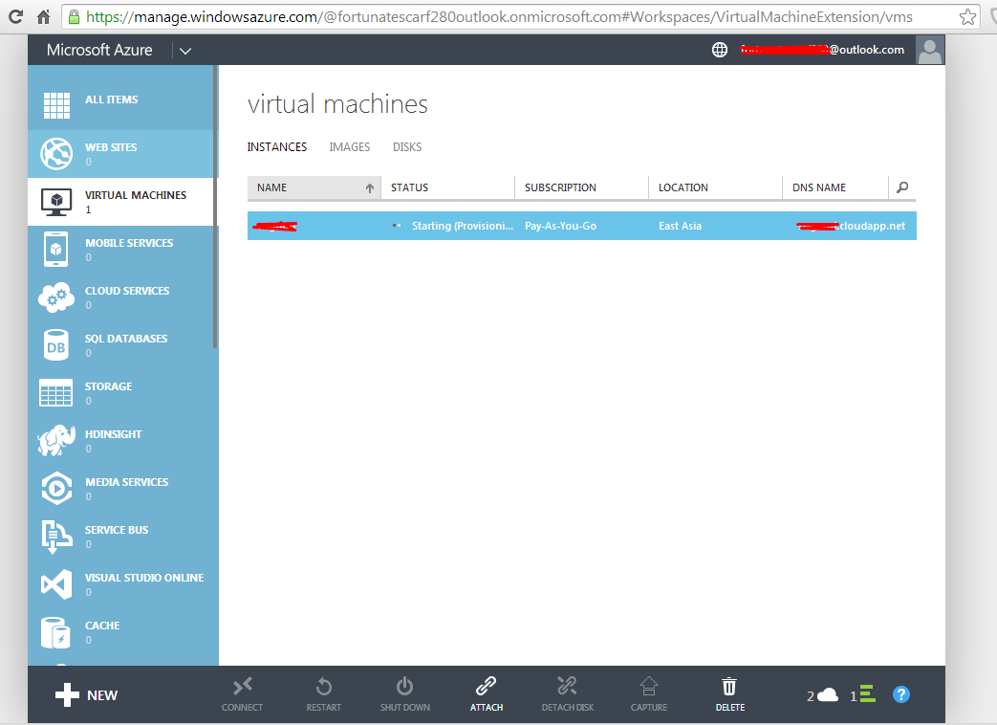Click the Microsoft Azure logo text

click(99, 50)
